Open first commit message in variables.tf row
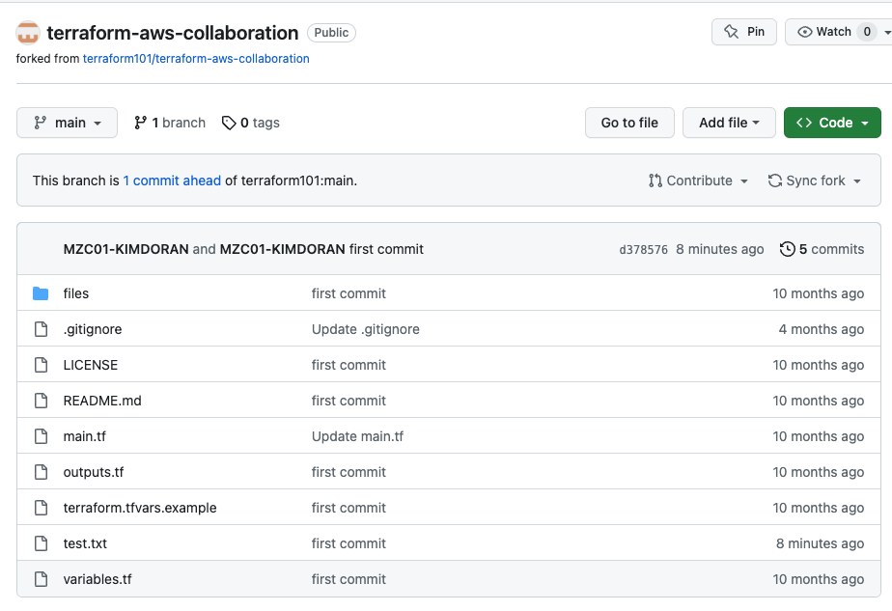 point(348,579)
